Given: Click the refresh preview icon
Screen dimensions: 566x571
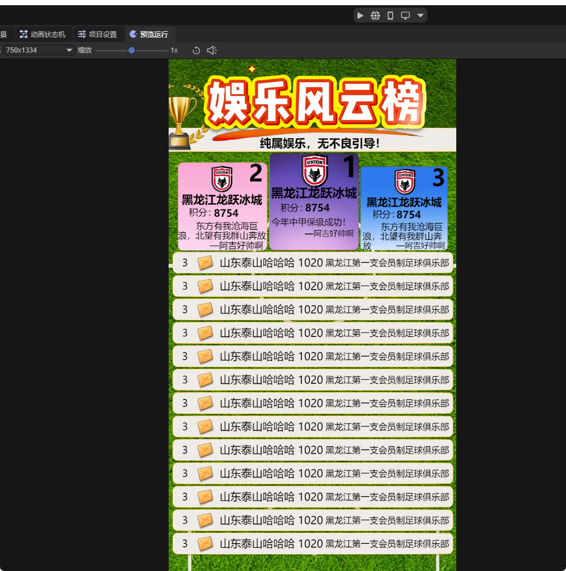Looking at the screenshot, I should click(196, 50).
